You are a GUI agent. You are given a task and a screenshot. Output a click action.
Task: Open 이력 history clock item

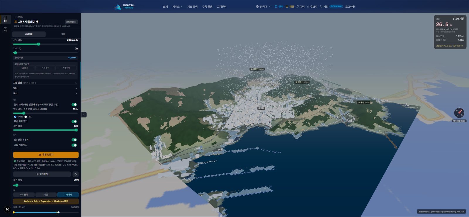[x=300, y=6]
